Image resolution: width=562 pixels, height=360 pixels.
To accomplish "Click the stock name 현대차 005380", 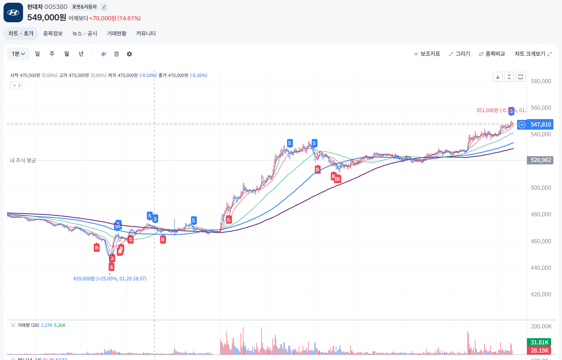I will click(47, 7).
